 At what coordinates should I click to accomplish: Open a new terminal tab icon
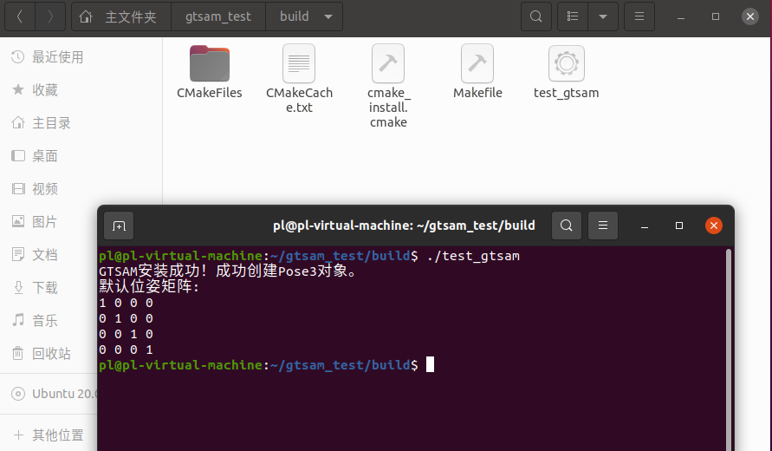coord(119,225)
